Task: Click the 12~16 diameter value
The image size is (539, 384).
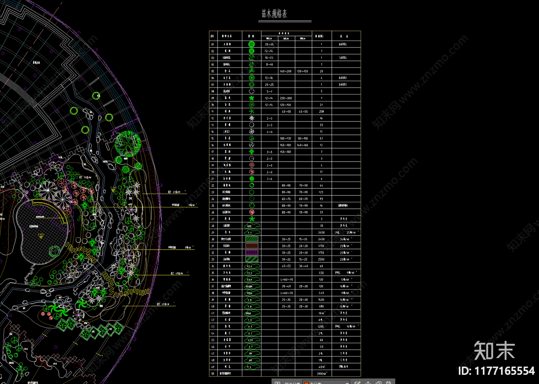Action: tap(269, 78)
